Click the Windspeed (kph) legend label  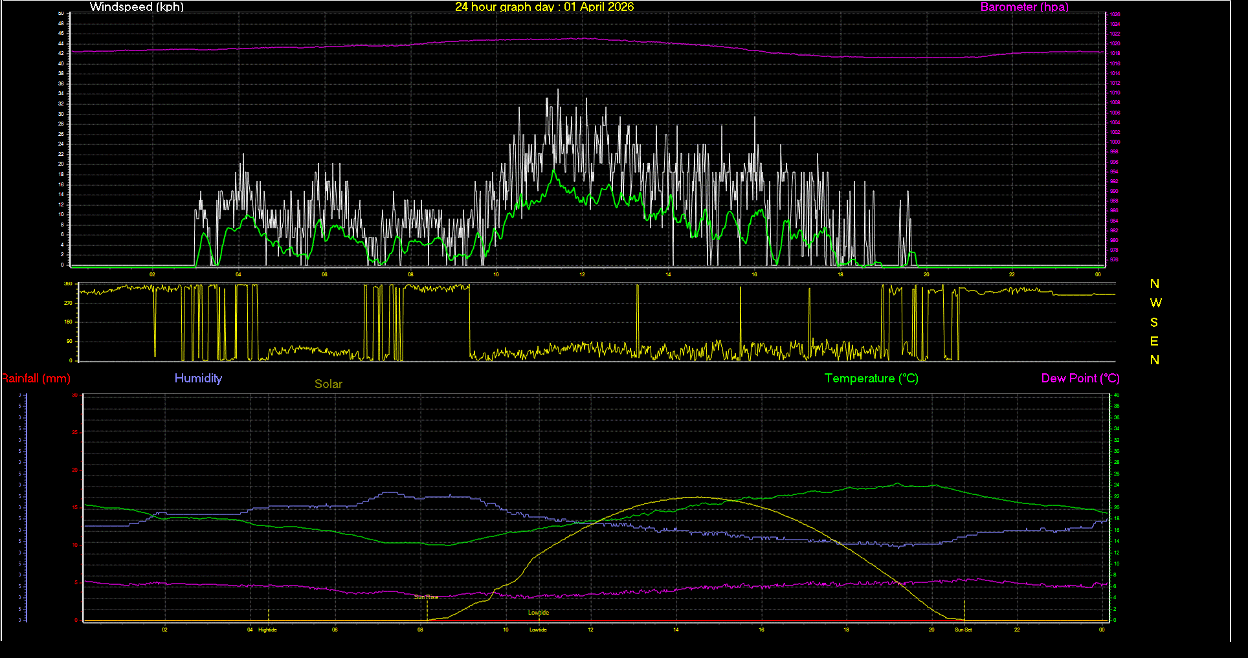[x=137, y=7]
